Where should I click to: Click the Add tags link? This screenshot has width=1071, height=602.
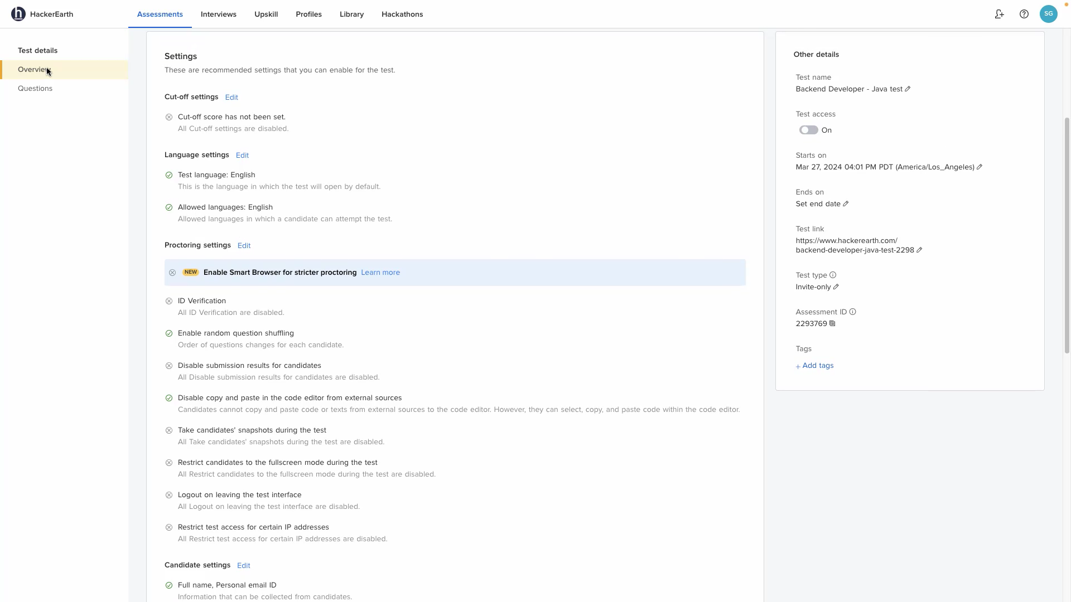(815, 366)
